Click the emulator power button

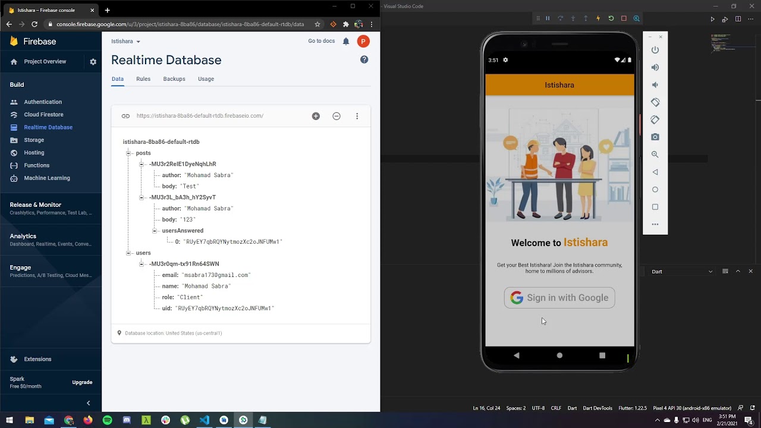[655, 50]
